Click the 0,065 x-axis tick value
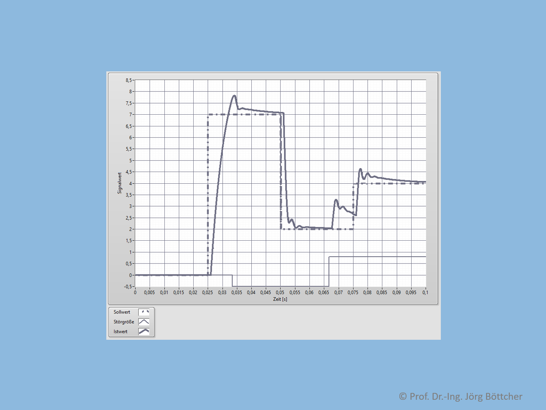 [x=324, y=293]
